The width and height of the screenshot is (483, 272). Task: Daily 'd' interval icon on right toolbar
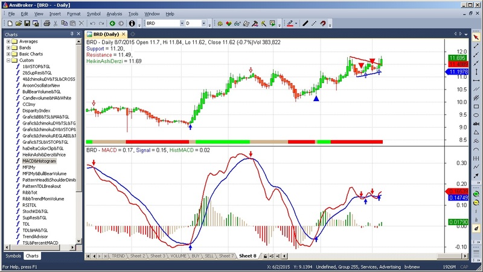[476, 229]
